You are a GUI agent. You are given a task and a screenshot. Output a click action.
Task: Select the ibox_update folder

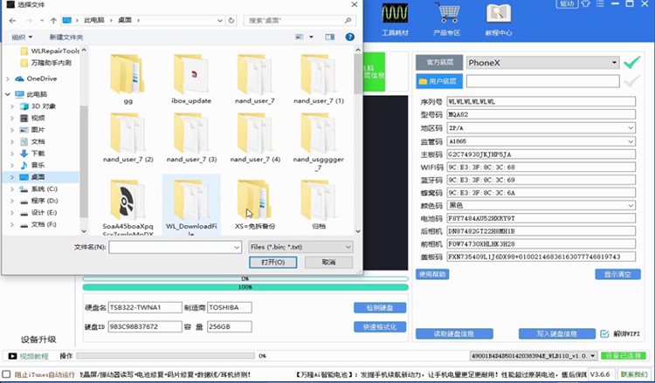coord(191,79)
